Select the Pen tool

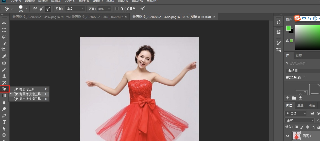click(x=4, y=115)
